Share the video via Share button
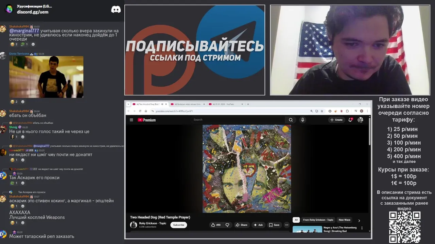This screenshot has width=435, height=244. point(241,225)
